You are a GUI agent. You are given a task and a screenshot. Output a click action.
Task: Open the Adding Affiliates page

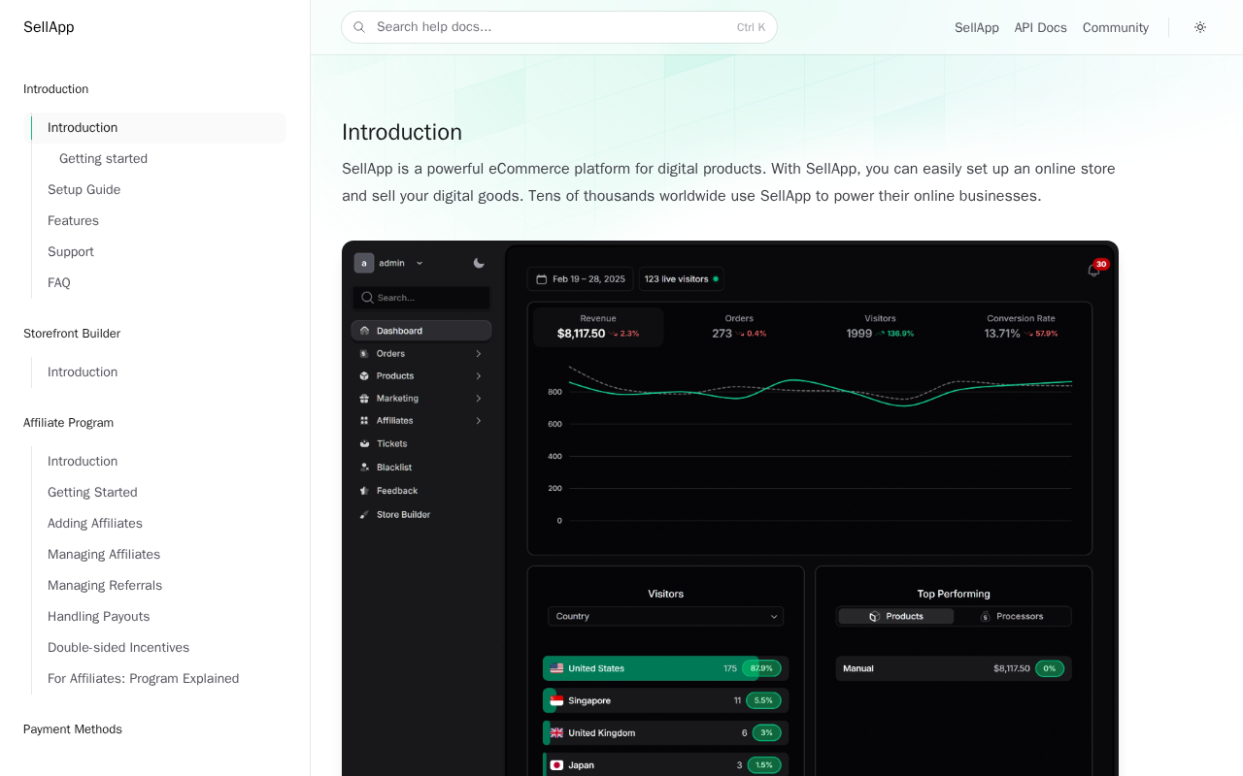tap(95, 524)
